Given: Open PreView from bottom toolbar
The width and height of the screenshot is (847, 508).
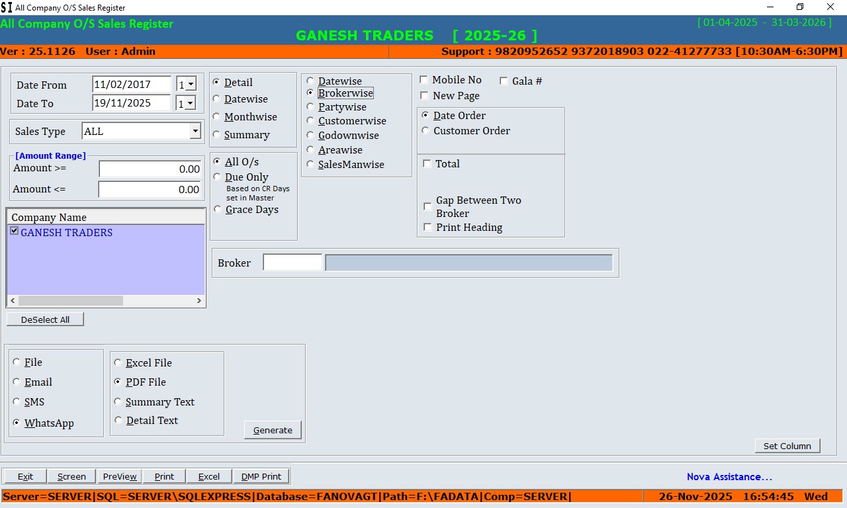Looking at the screenshot, I should [x=120, y=476].
